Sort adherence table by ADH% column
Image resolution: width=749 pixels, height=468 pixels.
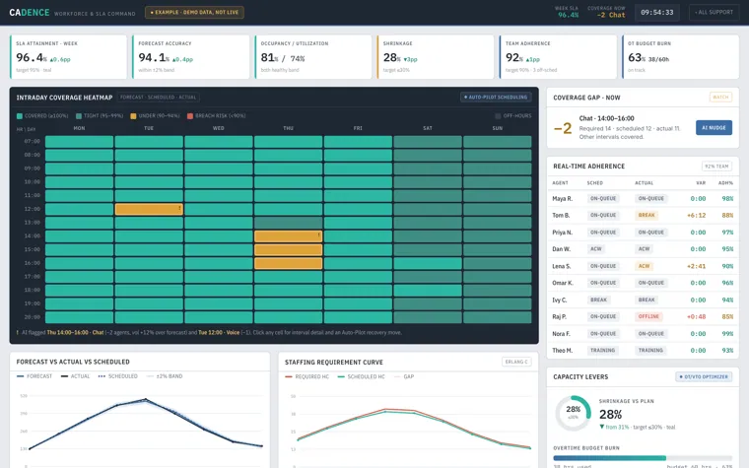(725, 183)
